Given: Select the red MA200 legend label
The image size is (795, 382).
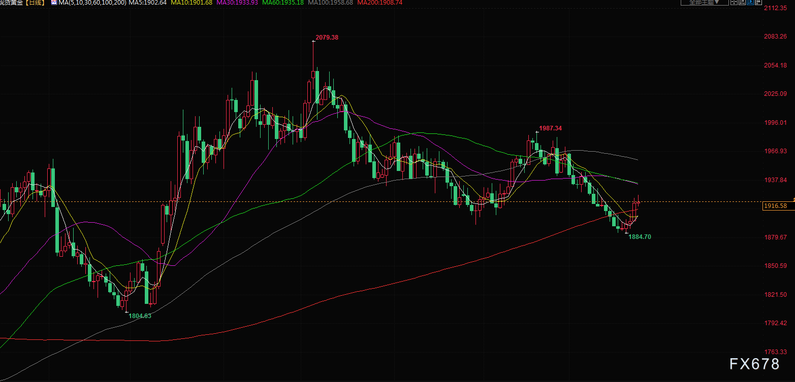Looking at the screenshot, I should point(380,3).
